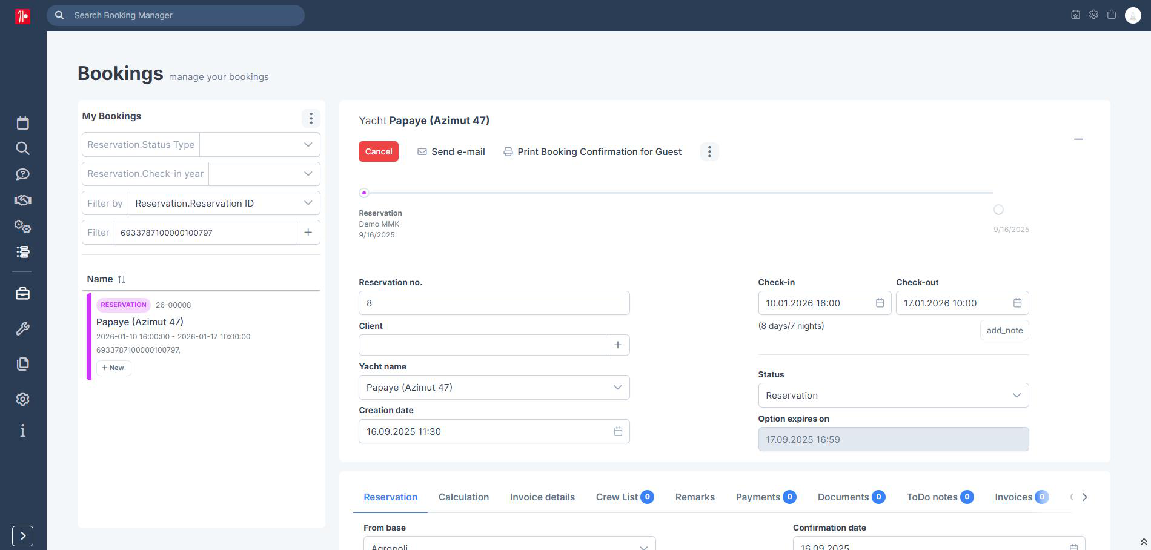Click the New button on booking card
Viewport: 1151px width, 550px height.
[113, 368]
